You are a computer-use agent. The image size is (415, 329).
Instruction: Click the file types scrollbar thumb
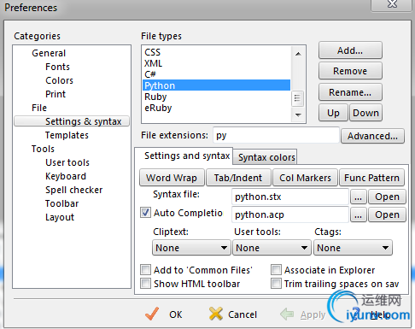(298, 98)
